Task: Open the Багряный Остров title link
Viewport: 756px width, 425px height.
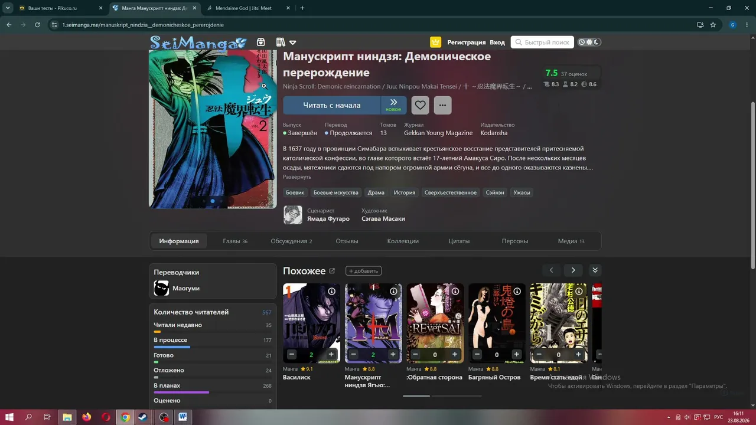Action: 494,377
